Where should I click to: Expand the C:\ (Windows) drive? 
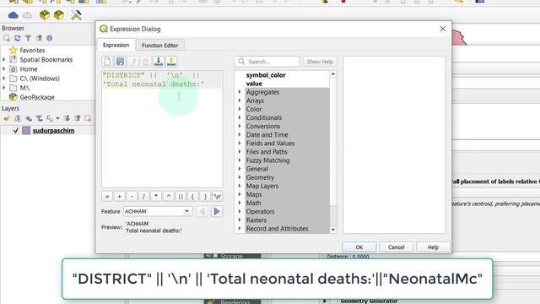pos(3,79)
